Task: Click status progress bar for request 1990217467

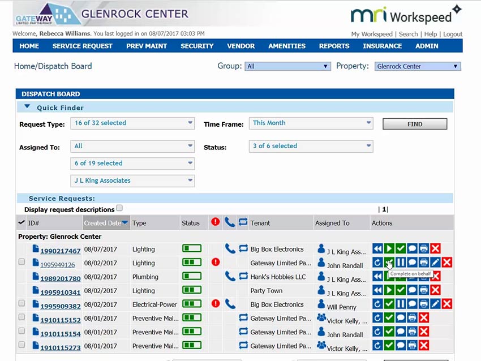Action: click(x=192, y=248)
